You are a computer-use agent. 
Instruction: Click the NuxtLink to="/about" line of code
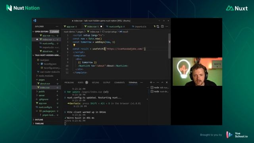pyautogui.click(x=103, y=66)
